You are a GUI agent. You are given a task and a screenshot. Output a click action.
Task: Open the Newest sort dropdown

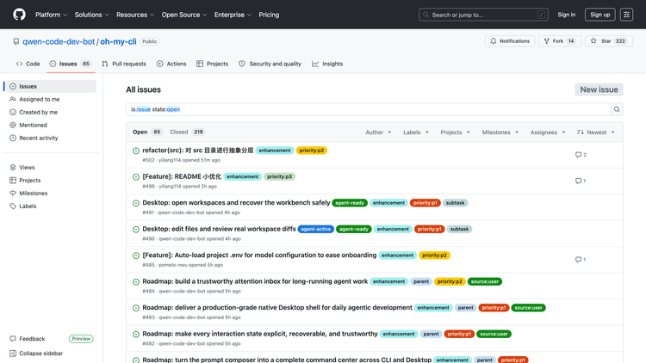tap(596, 132)
